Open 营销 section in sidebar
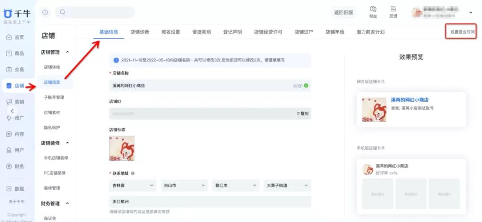Image resolution: width=482 pixels, height=222 pixels. point(15,102)
